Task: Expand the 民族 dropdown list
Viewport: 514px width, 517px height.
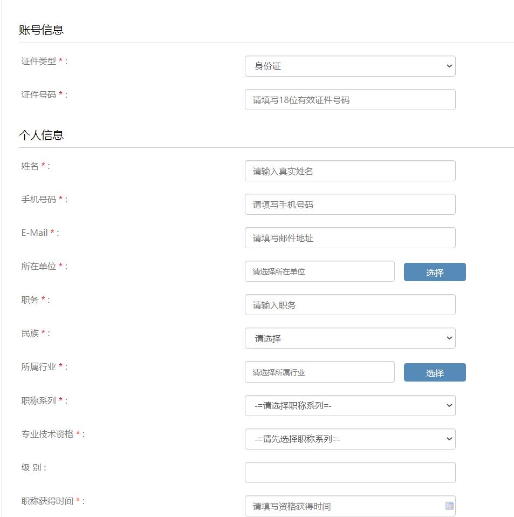Action: point(349,338)
